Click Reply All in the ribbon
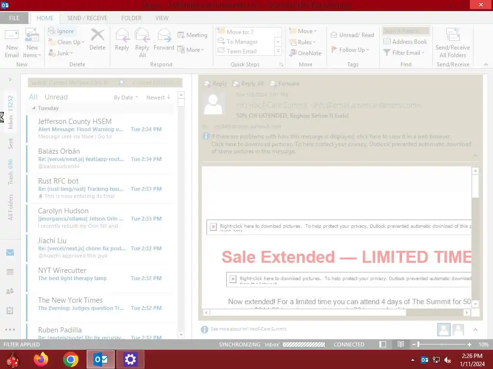 (x=142, y=43)
